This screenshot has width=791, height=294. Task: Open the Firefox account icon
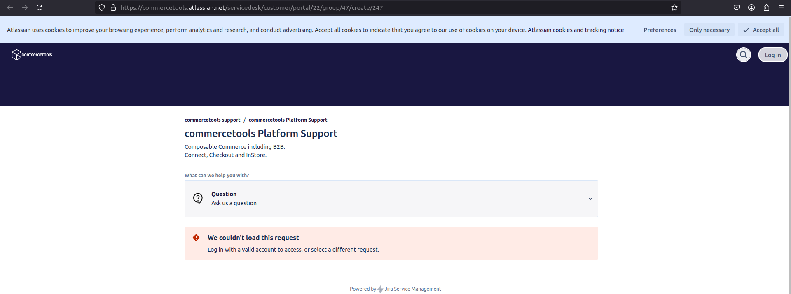click(x=751, y=7)
